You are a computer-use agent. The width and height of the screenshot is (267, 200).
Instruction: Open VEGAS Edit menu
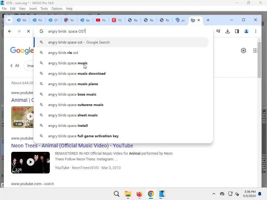pos(13,9)
